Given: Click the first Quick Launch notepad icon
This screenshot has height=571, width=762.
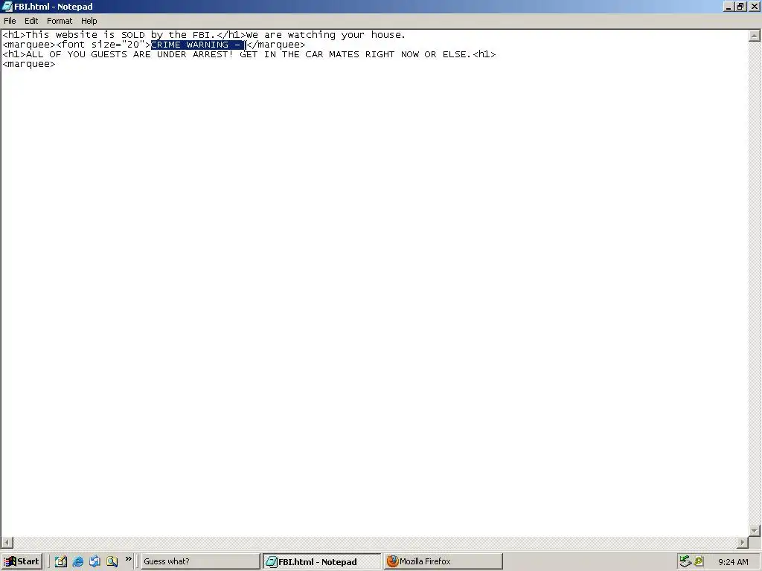Looking at the screenshot, I should (61, 561).
